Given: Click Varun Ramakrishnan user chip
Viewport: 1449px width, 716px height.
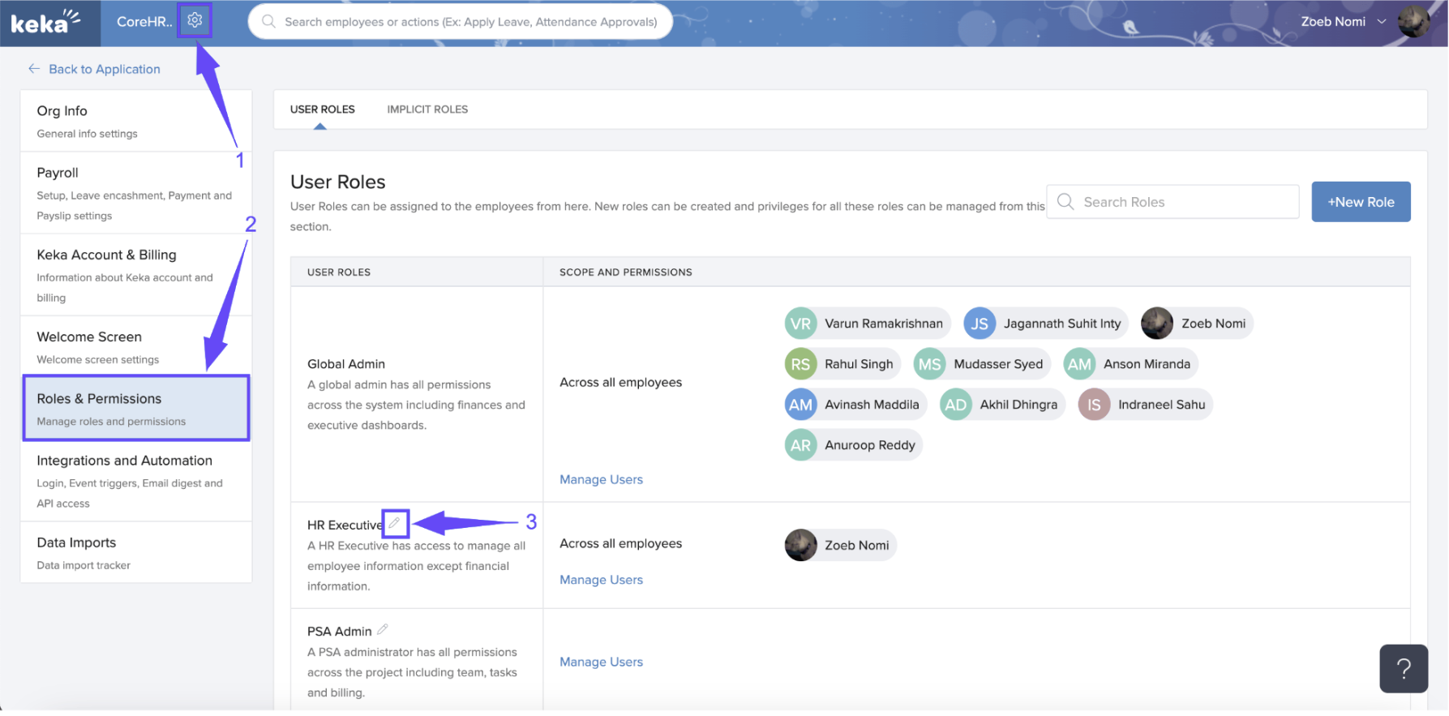Looking at the screenshot, I should 867,324.
